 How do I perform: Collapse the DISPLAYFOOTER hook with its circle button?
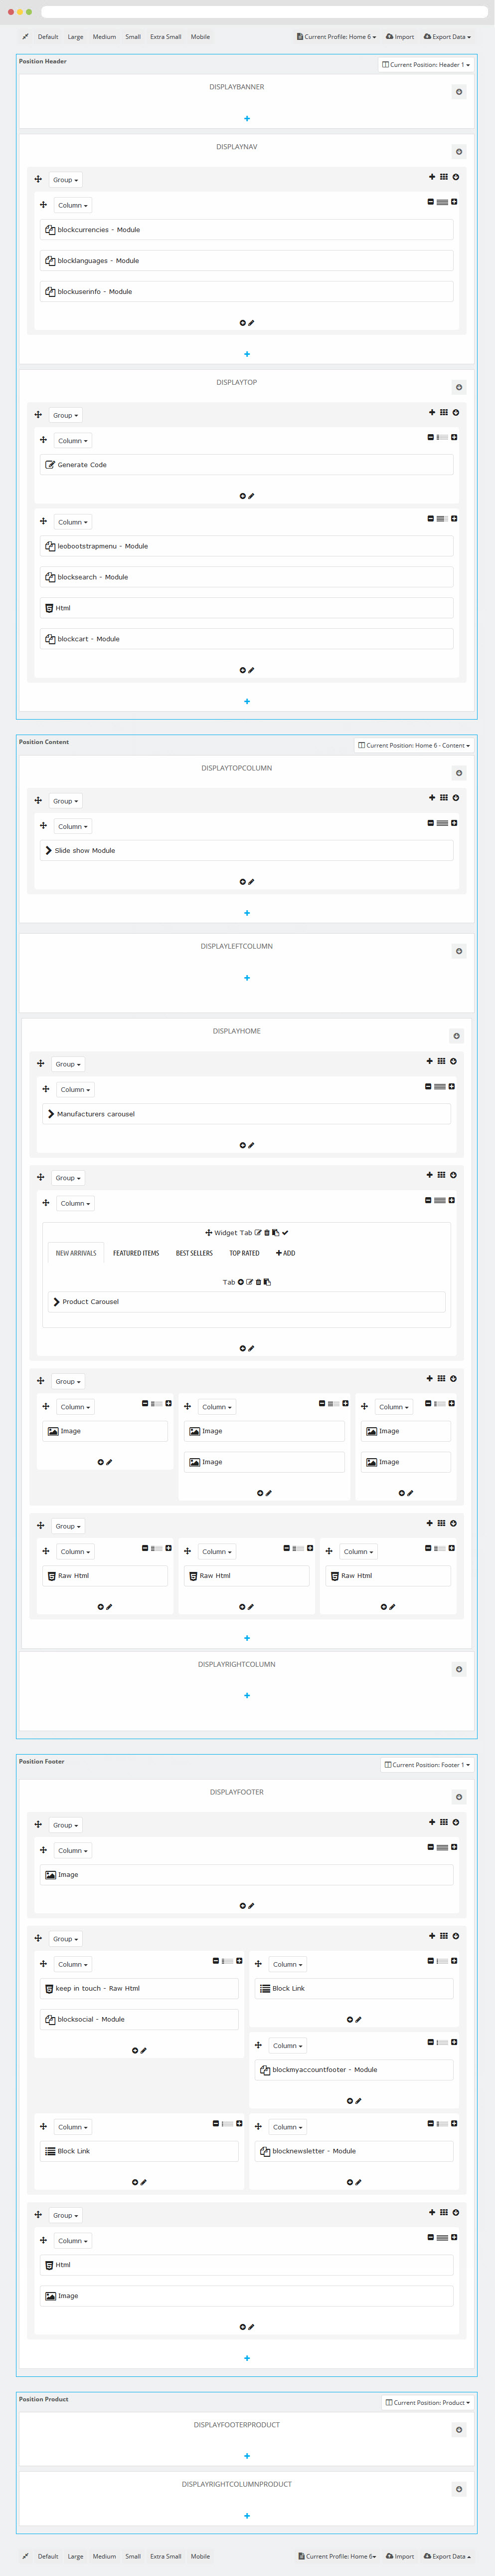pos(459,1797)
